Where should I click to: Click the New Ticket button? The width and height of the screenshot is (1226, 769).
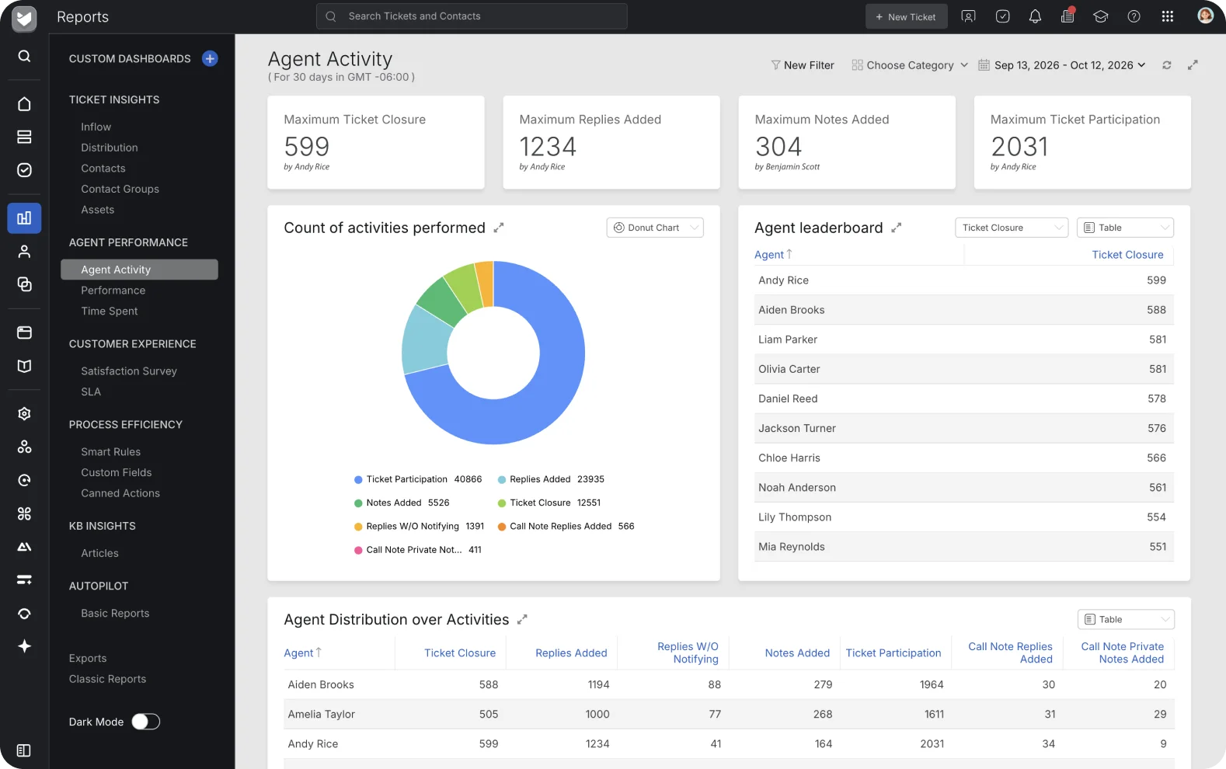[907, 16]
